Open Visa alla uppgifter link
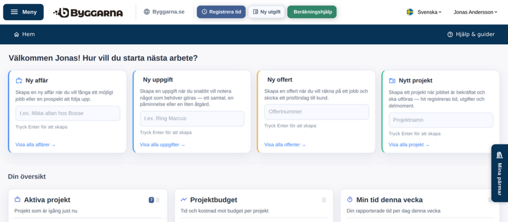 tap(163, 145)
